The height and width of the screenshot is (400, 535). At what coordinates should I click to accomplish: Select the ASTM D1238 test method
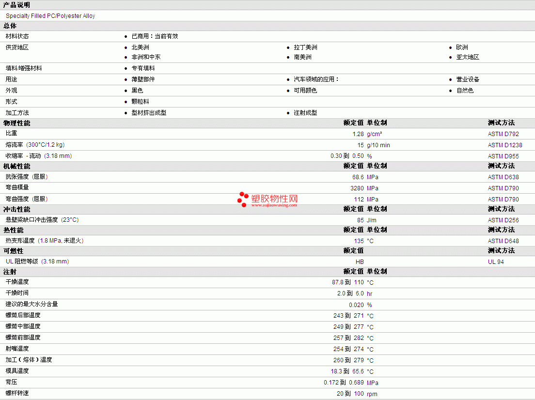pyautogui.click(x=505, y=145)
